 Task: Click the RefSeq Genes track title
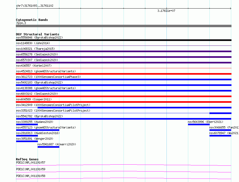pos(27,159)
